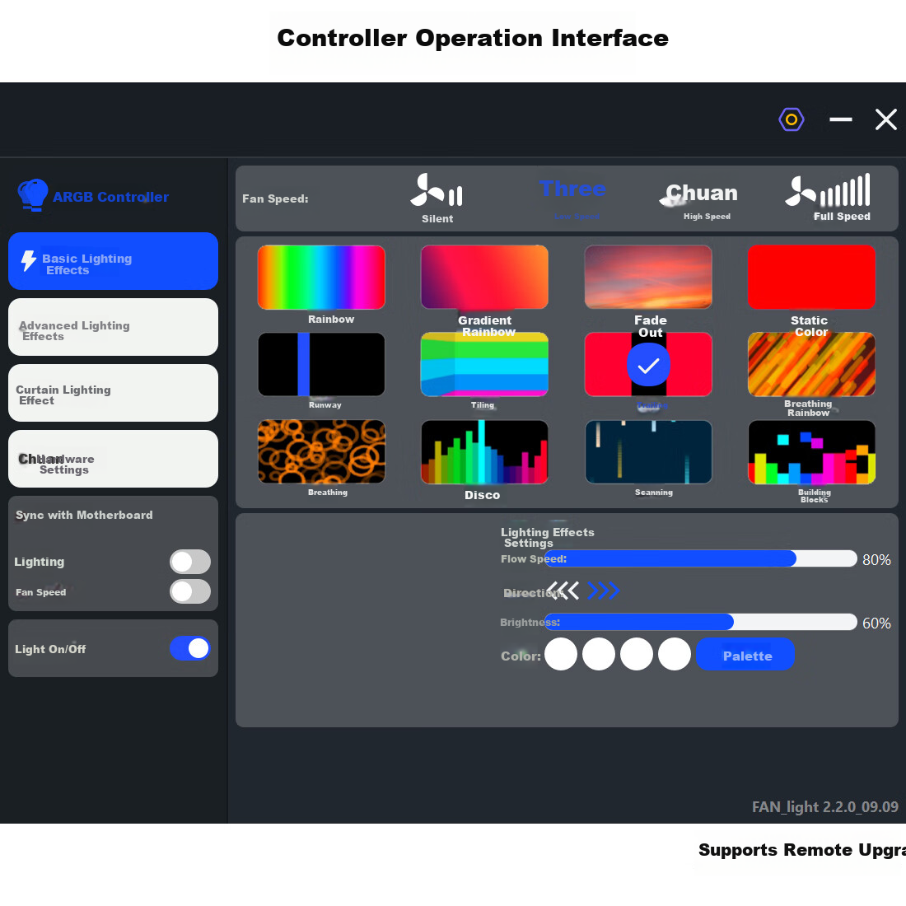Image resolution: width=906 pixels, height=906 pixels.
Task: Select the Rainbow lighting effect thumbnail
Action: click(x=321, y=278)
